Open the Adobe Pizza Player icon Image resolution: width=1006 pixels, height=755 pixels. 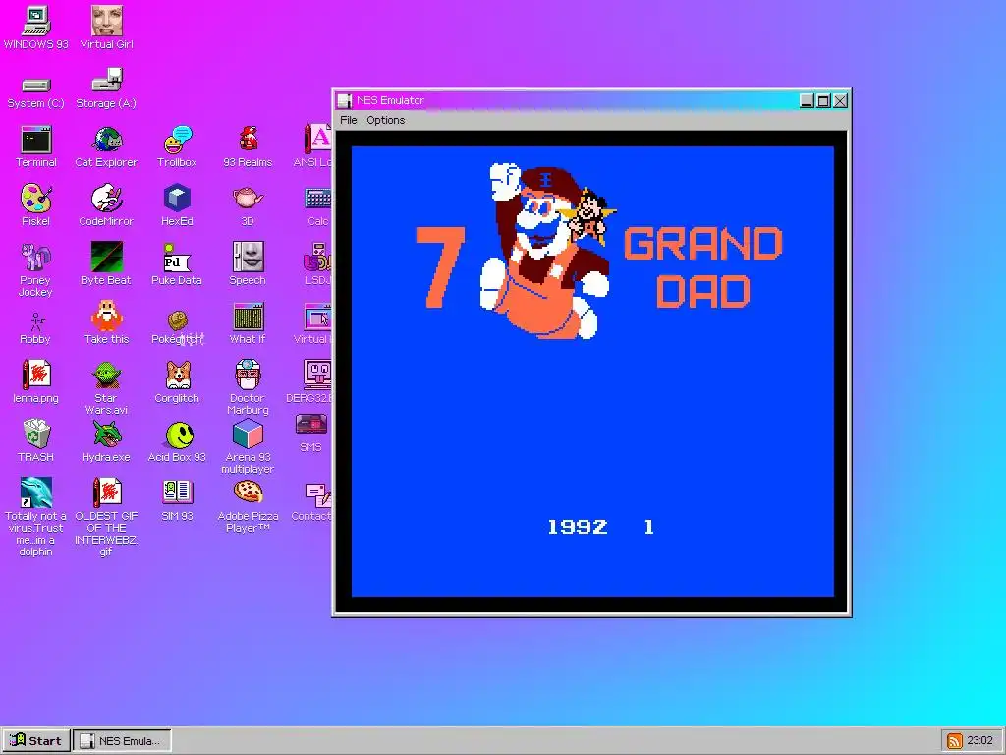248,493
